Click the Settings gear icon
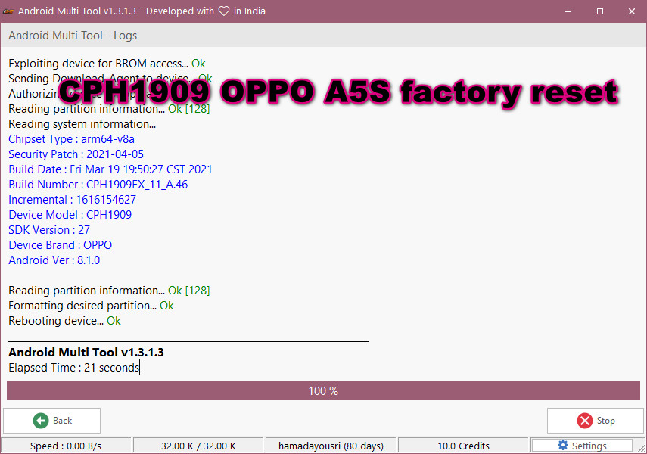The width and height of the screenshot is (647, 454). (563, 445)
